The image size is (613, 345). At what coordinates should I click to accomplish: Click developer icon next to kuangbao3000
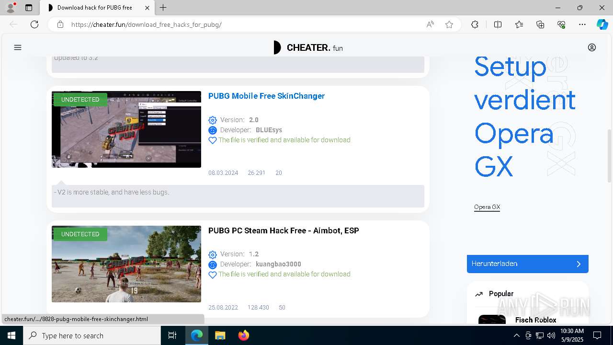(213, 264)
